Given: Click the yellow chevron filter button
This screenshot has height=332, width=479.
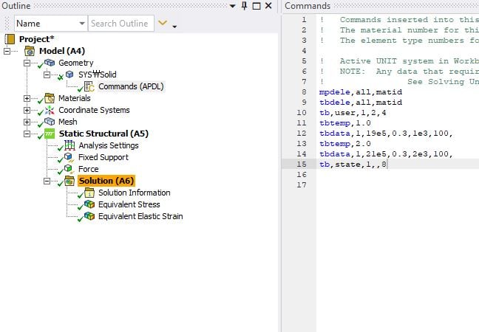Looking at the screenshot, I should pos(163,23).
